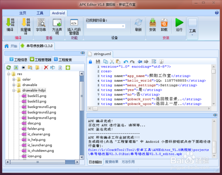
Task: Switch to the 主页 ribbon tab
Action: [x=23, y=13]
